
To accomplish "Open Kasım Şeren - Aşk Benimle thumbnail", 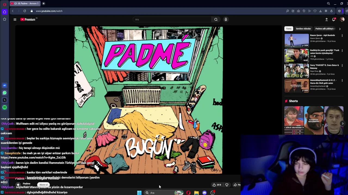I will tap(297, 40).
